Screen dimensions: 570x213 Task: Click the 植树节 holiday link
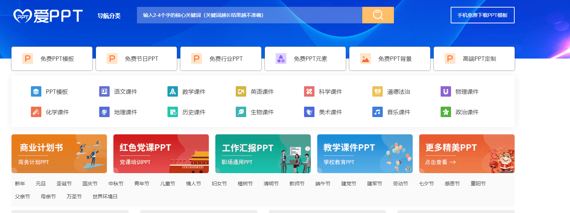tap(245, 184)
